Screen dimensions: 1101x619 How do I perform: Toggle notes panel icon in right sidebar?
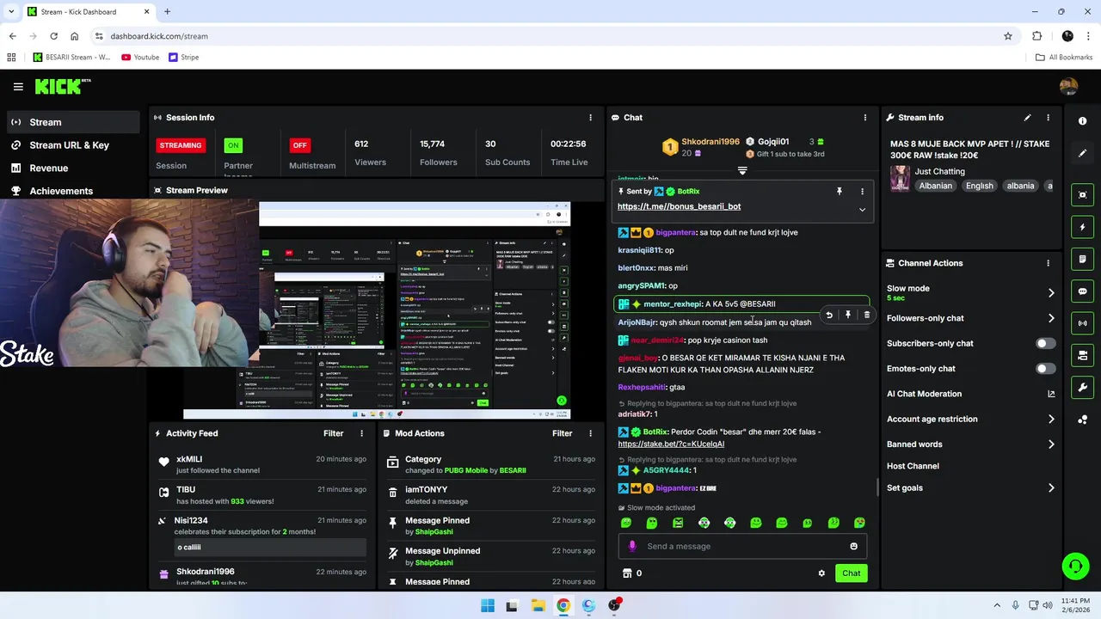[x=1082, y=259]
